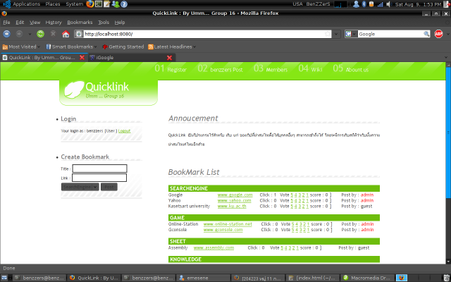451x282 pixels.
Task: Open the www.google.com bookmark link
Action: click(x=235, y=195)
